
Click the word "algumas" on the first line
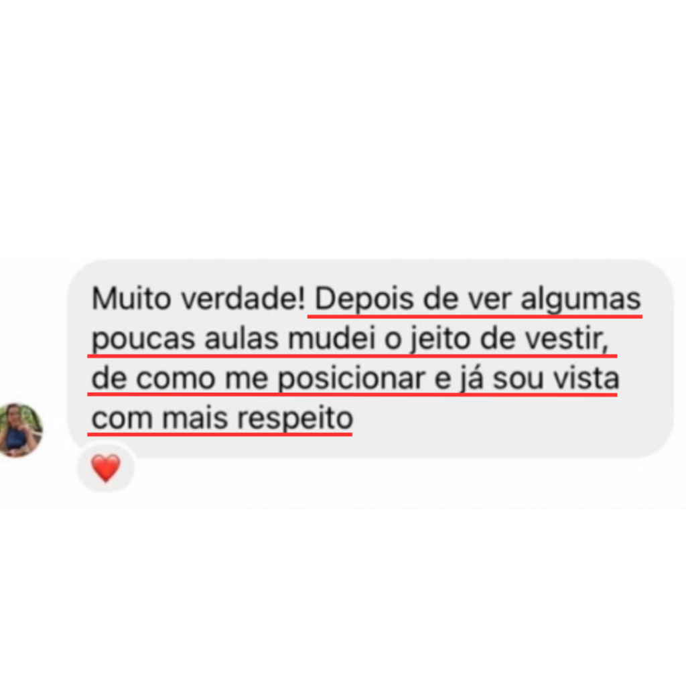[x=581, y=299]
